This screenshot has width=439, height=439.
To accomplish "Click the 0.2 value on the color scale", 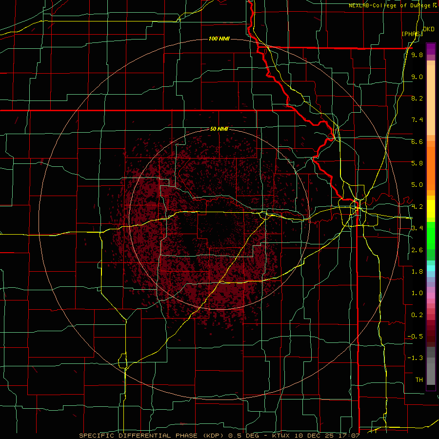I will coord(417,315).
